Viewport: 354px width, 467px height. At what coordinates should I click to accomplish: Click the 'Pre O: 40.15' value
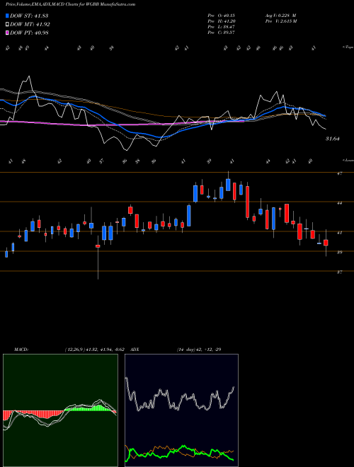(221, 16)
